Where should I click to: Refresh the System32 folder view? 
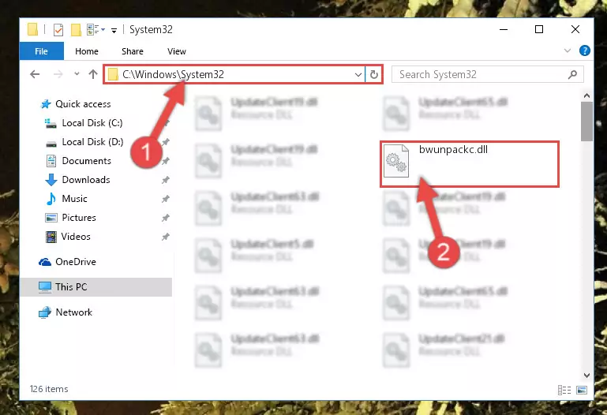pyautogui.click(x=374, y=75)
